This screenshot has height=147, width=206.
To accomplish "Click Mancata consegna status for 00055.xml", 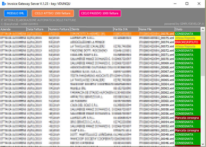I will 187,118.
